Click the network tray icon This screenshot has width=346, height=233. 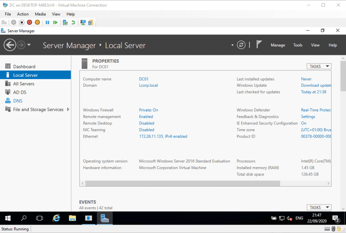tap(281, 218)
